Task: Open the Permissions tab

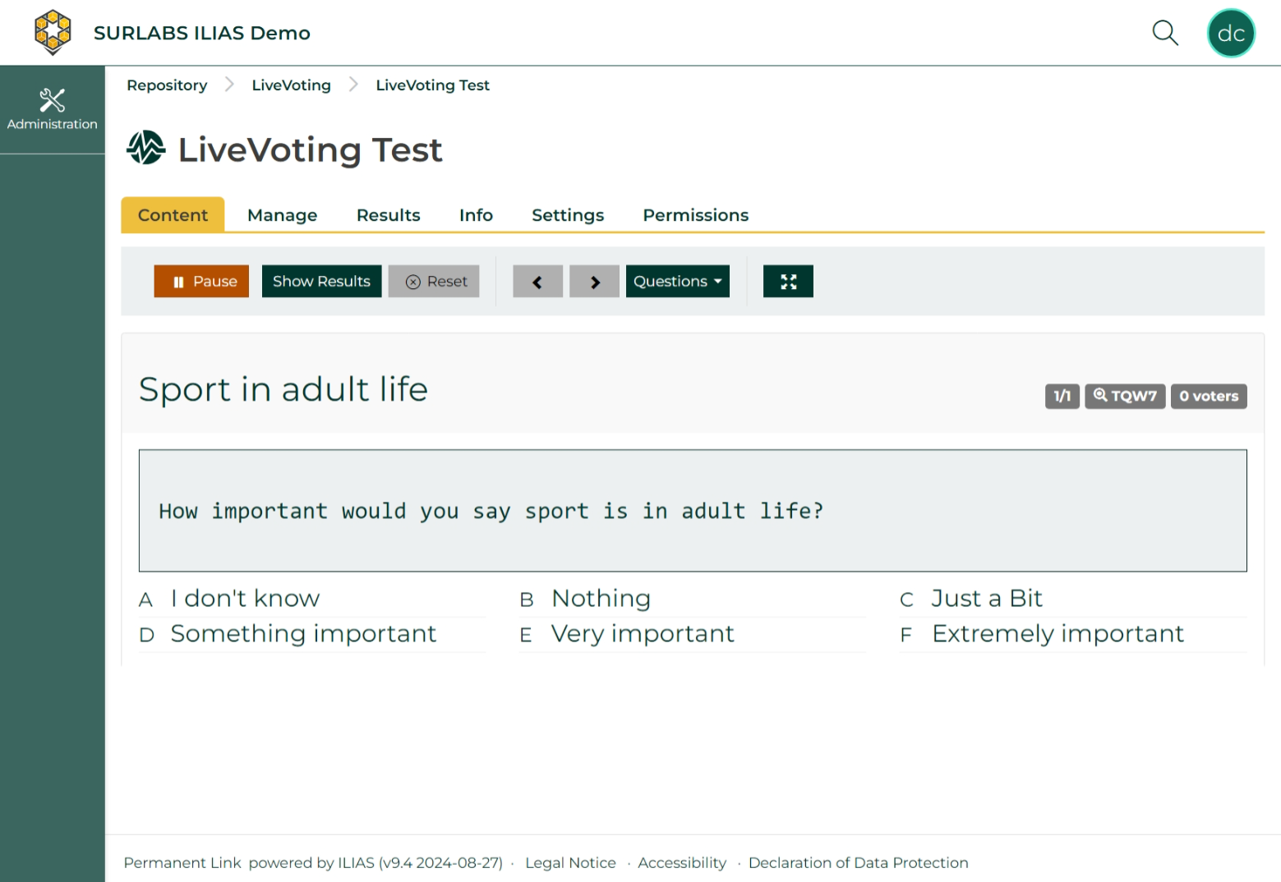Action: (695, 215)
